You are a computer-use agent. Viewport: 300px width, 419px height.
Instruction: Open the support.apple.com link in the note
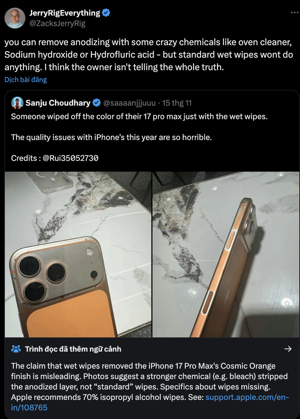(x=247, y=397)
